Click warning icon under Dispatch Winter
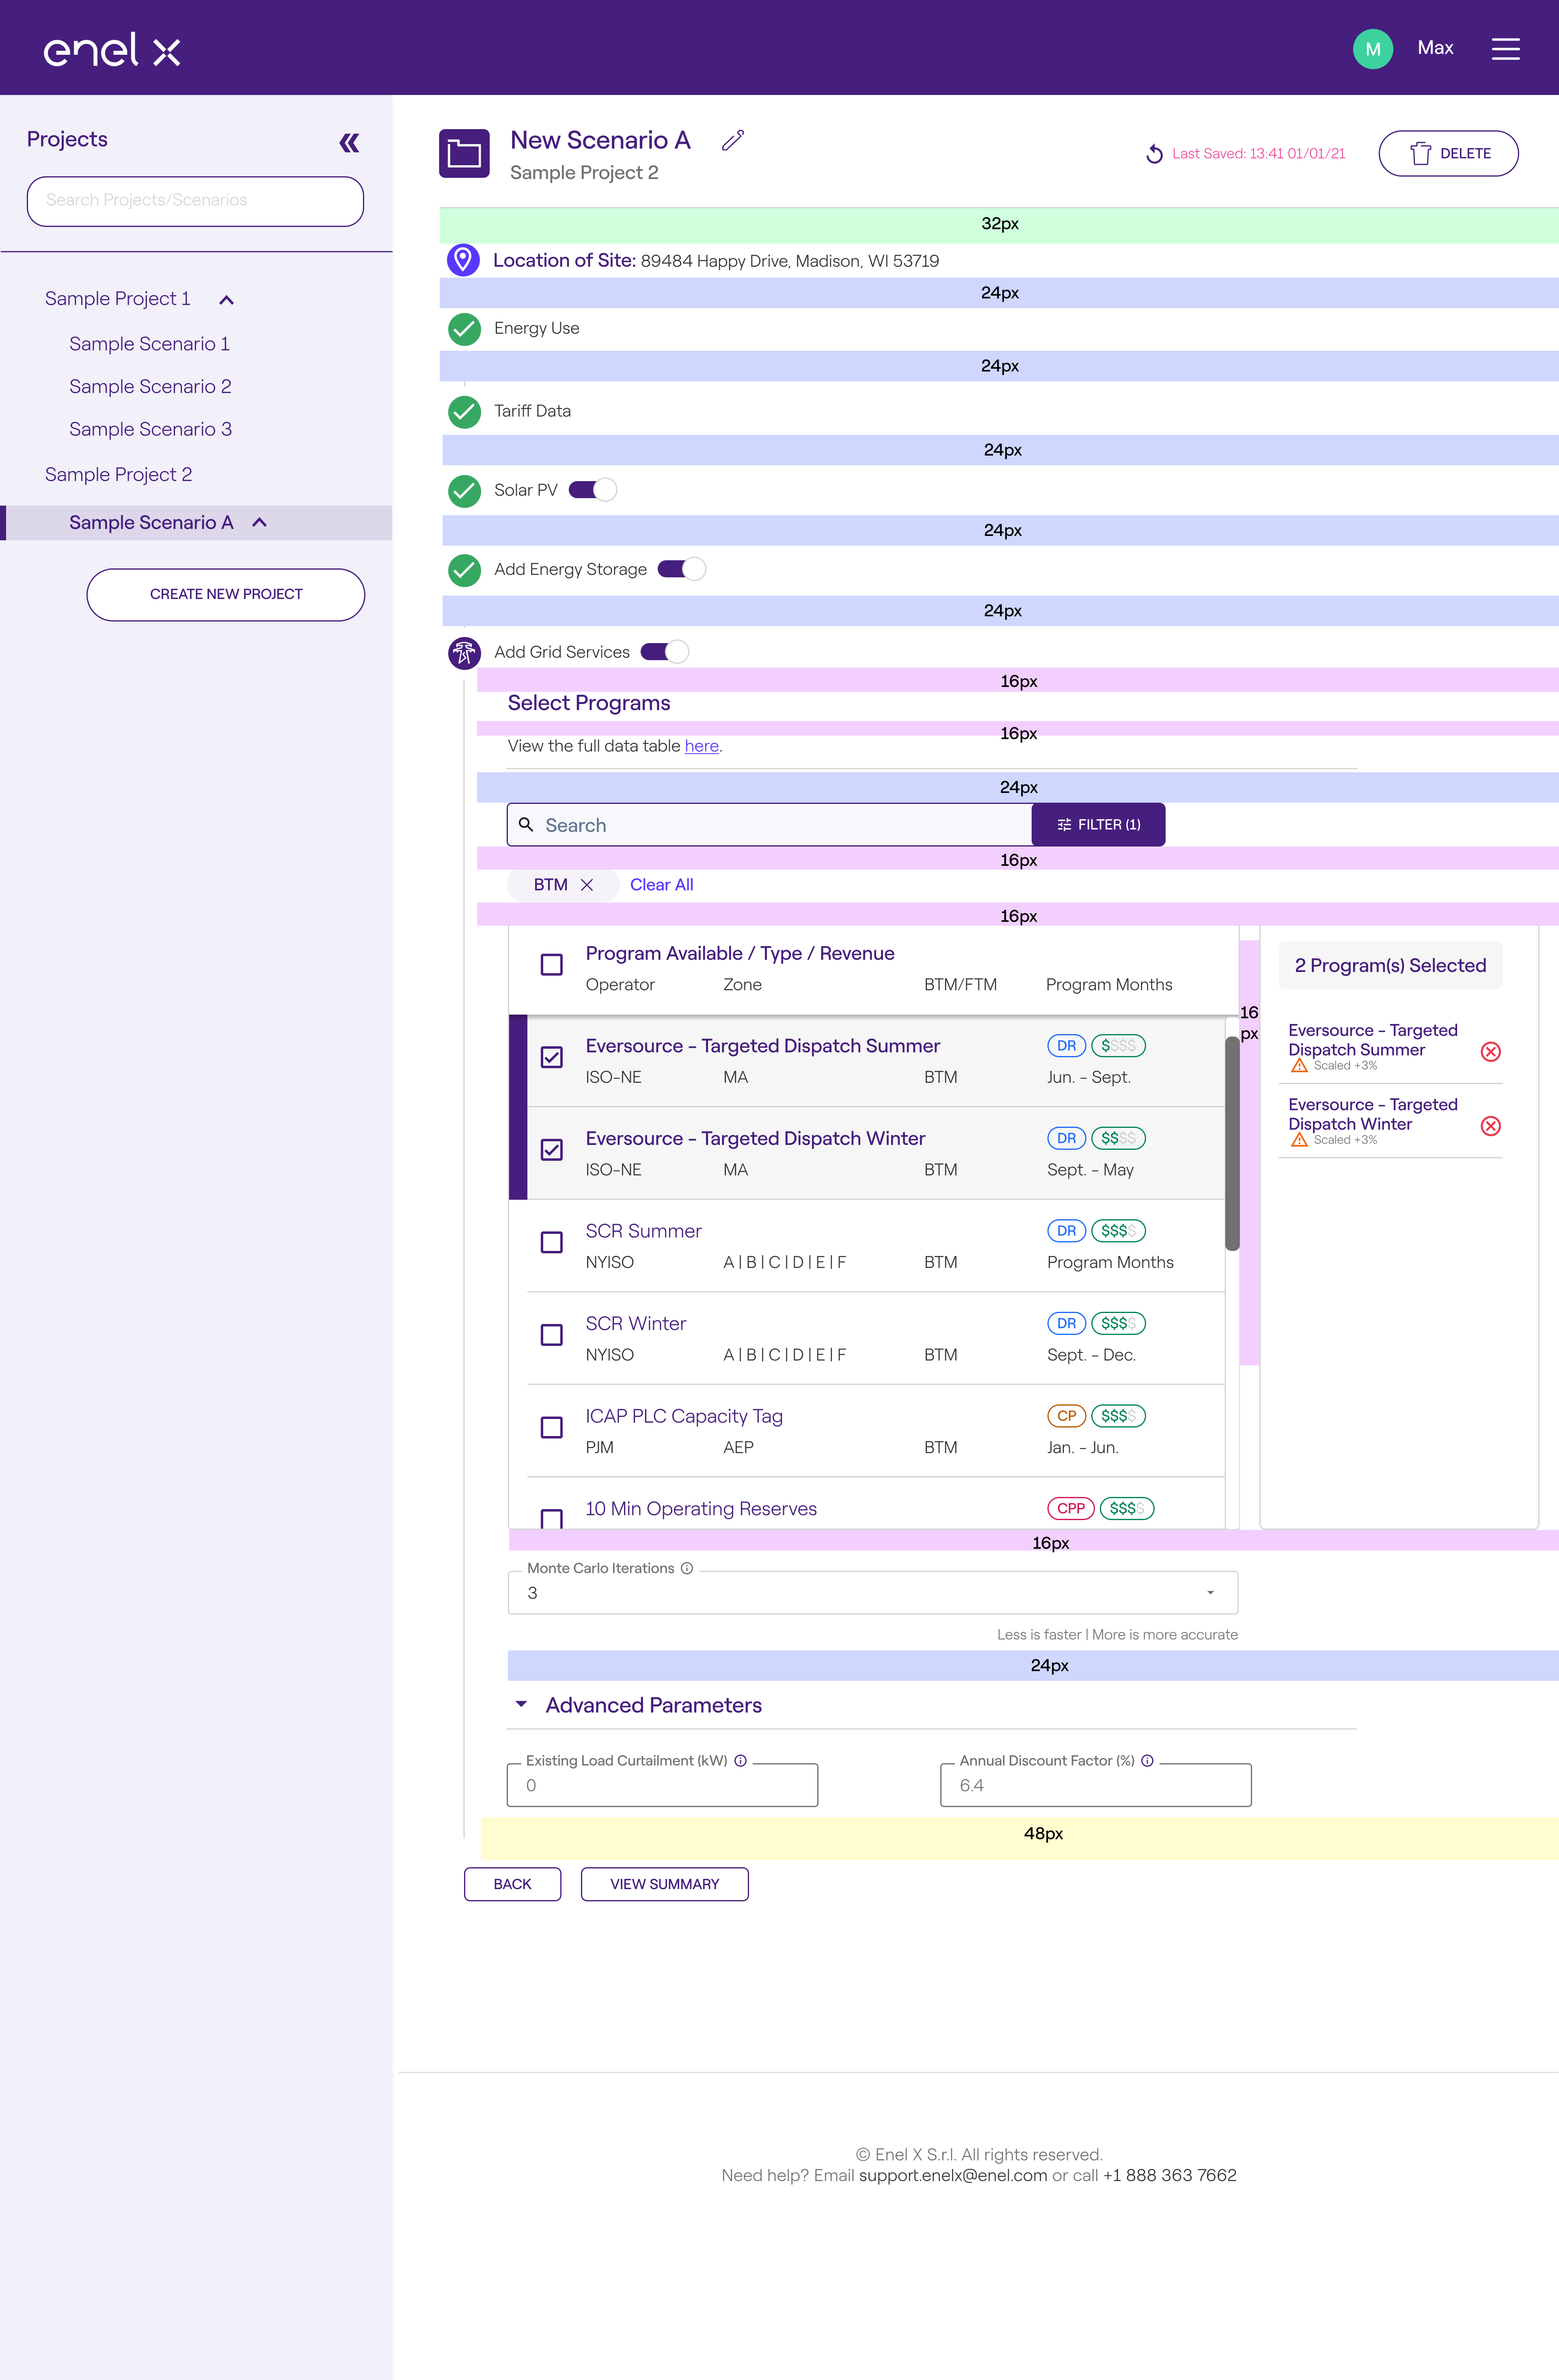Image resolution: width=1559 pixels, height=2380 pixels. tap(1299, 1140)
